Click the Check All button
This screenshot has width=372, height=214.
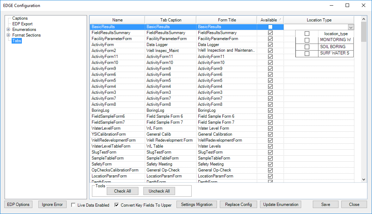pos(123,191)
